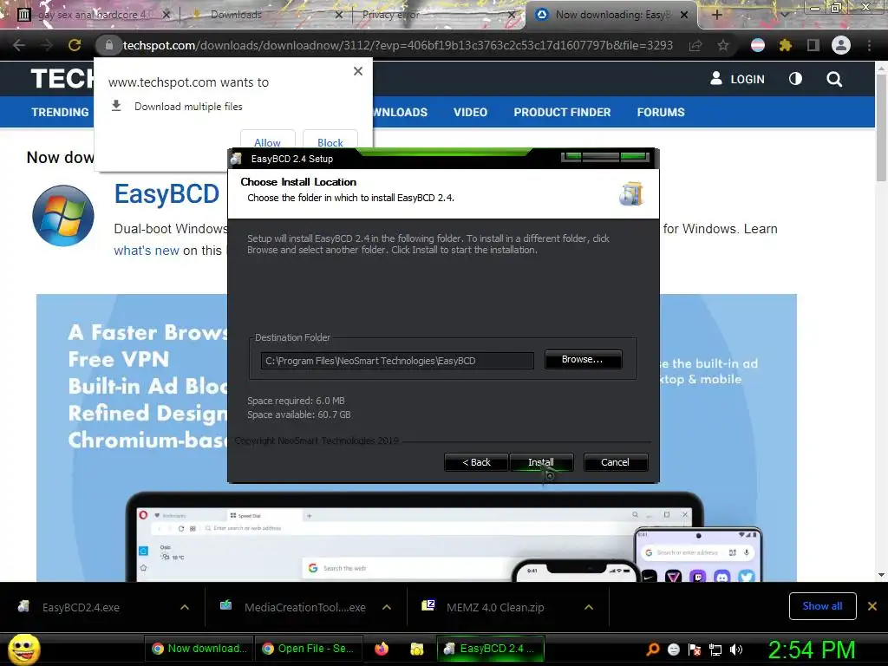The image size is (888, 666).
Task: Open the extensions puzzle icon
Action: 785,45
